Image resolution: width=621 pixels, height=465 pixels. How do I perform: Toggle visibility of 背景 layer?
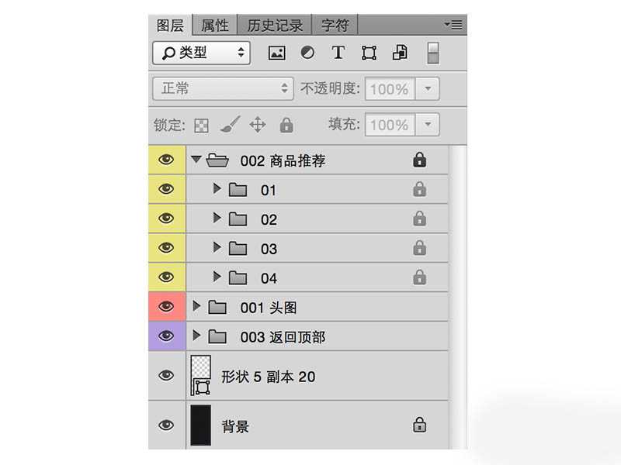(166, 425)
